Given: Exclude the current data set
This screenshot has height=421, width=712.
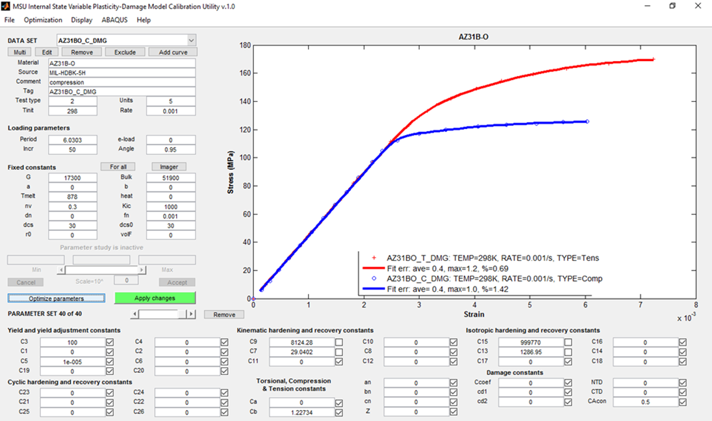Looking at the screenshot, I should click(x=125, y=52).
